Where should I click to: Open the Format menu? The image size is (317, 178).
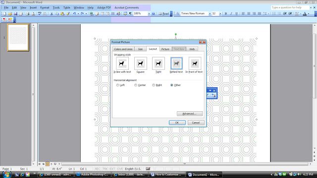coord(45,7)
